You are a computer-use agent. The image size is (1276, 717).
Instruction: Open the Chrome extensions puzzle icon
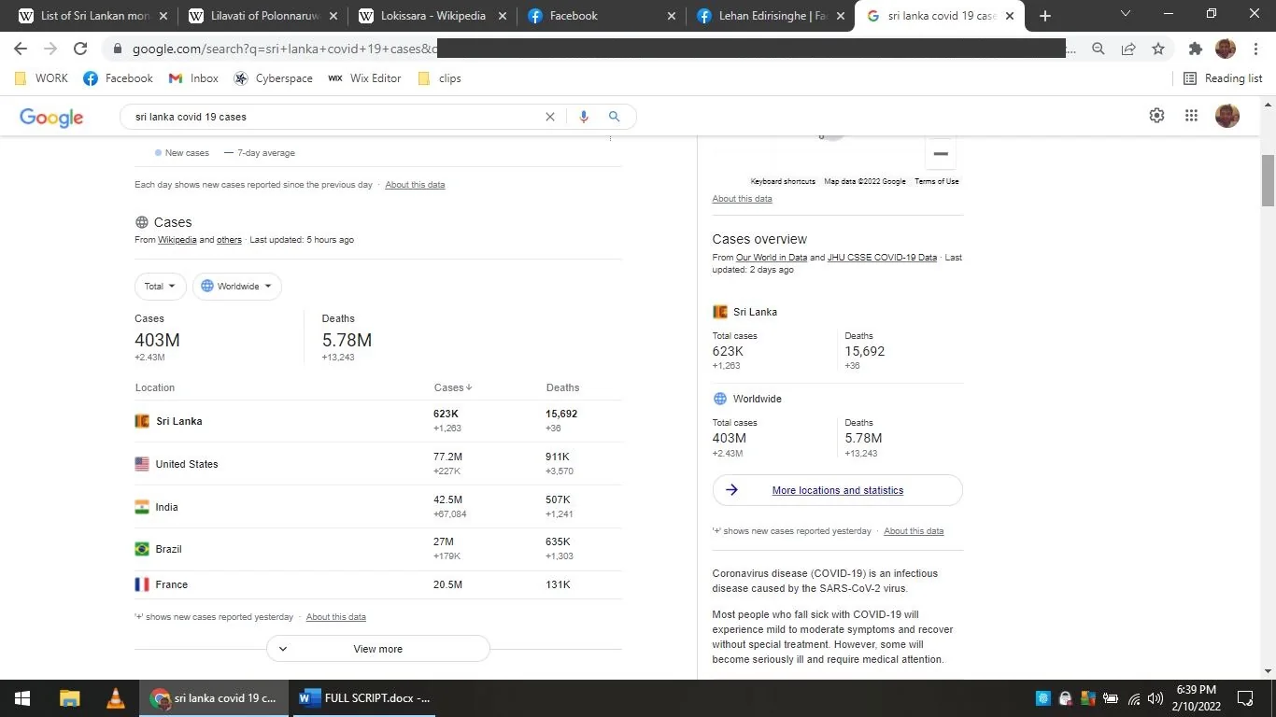[x=1196, y=49]
